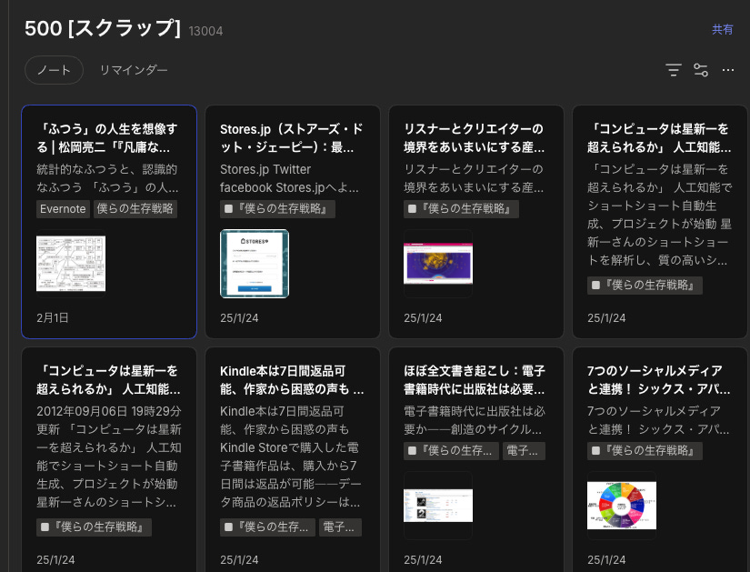The image size is (750, 572).
Task: Click the 500 [スクラップ] notebook title
Action: click(x=103, y=28)
